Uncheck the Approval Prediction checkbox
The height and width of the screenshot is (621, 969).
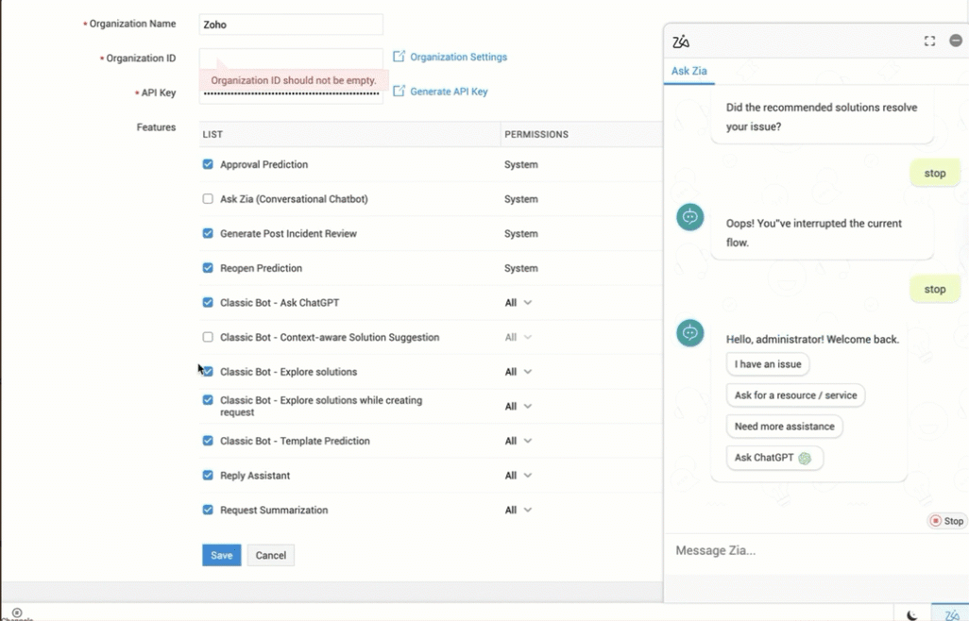(208, 164)
